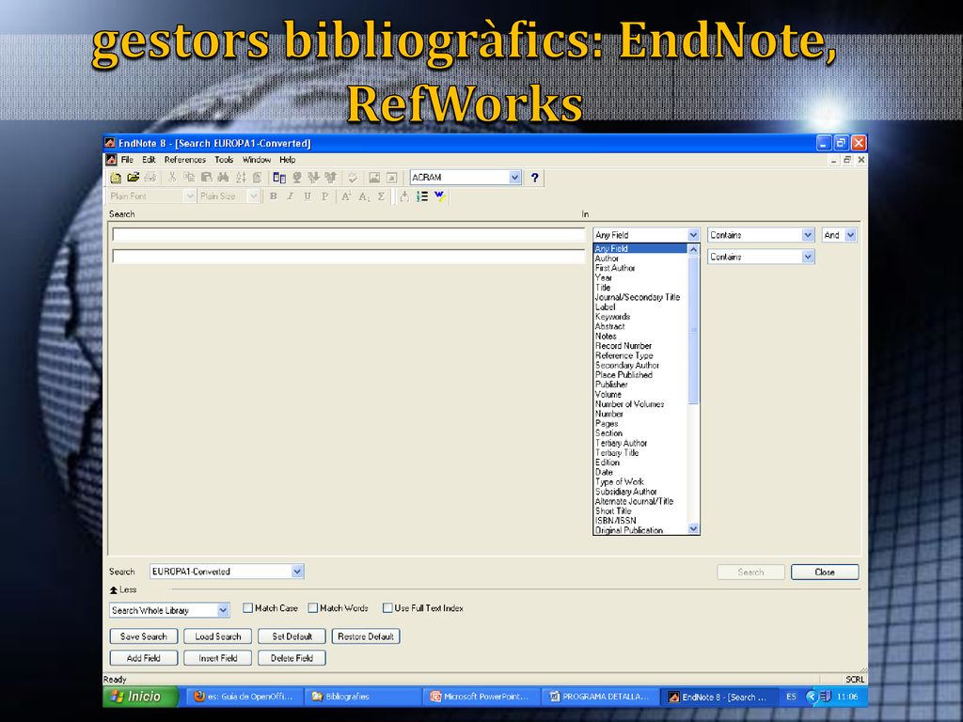The image size is (963, 722).
Task: Click the spell check checkmark icon
Action: [353, 178]
